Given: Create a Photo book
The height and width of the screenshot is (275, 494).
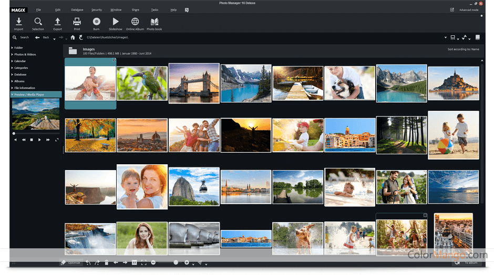Looking at the screenshot, I should (x=155, y=23).
